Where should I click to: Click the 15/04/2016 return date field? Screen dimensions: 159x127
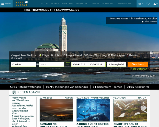coord(97,64)
